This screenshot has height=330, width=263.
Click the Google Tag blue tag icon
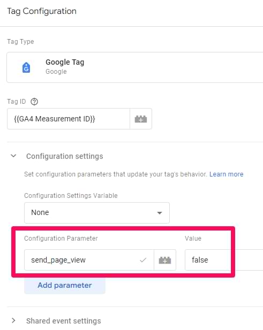point(26,67)
